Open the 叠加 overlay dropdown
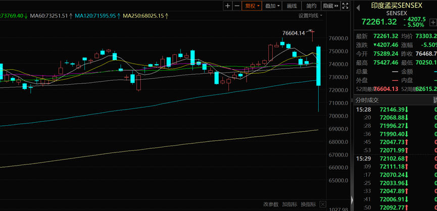This screenshot has width=437, height=211. (272, 6)
